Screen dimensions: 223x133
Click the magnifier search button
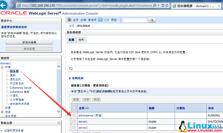pos(152,20)
